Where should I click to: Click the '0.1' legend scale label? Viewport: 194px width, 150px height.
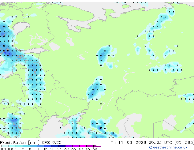point(3,149)
